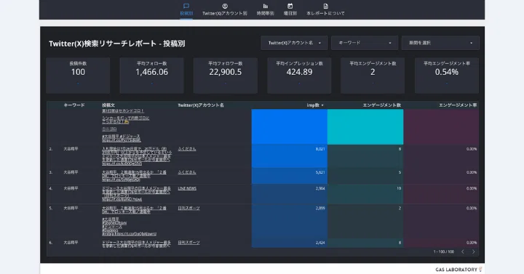
Task: Click the report title Twitter(X)検索リサーチレポート - 投稿別
Action: pos(117,44)
